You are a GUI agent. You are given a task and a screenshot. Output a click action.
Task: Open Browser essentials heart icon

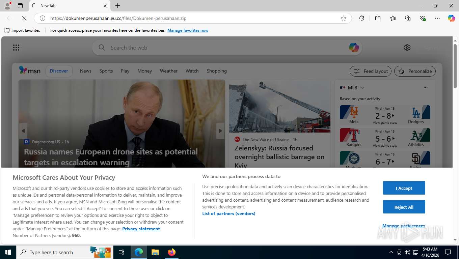click(423, 18)
